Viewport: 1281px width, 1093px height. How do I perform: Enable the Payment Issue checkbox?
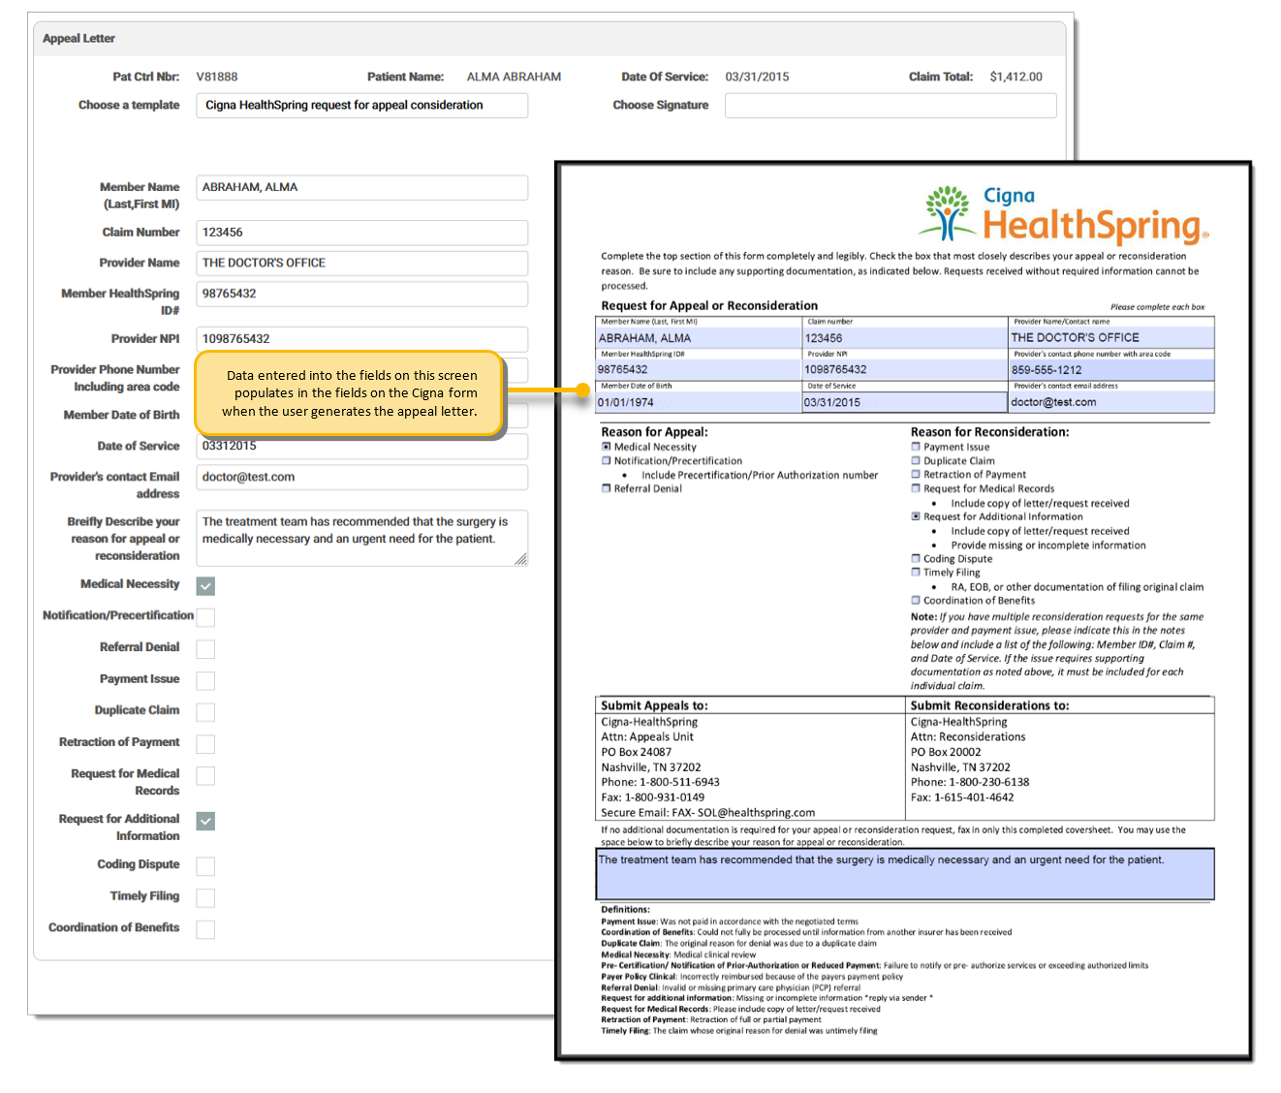coord(204,680)
